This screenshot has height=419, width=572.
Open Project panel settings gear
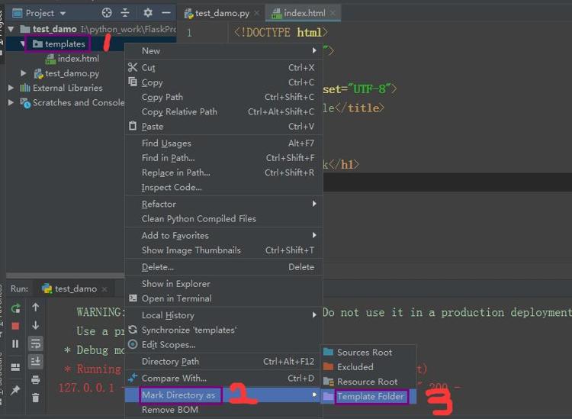148,13
